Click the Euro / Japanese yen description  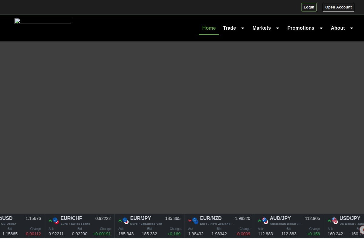[x=146, y=224]
